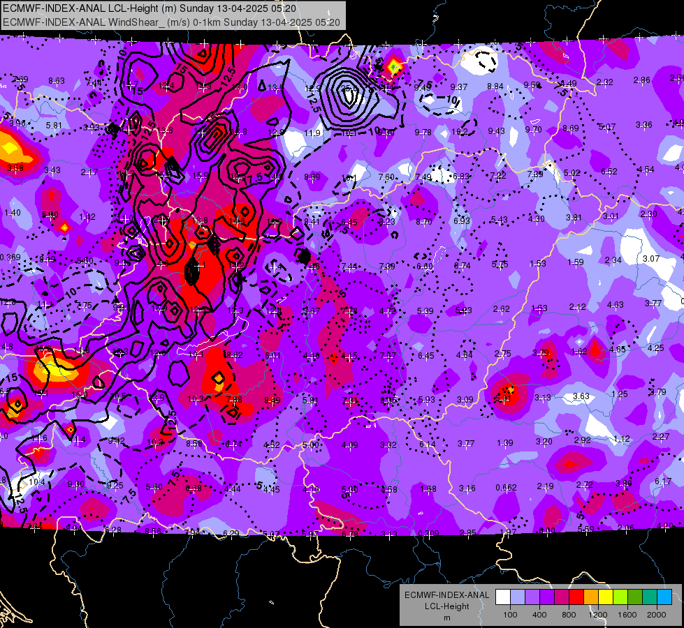Click the WindShear 0-1km title line
Image resolution: width=684 pixels, height=628 pixels.
(171, 22)
